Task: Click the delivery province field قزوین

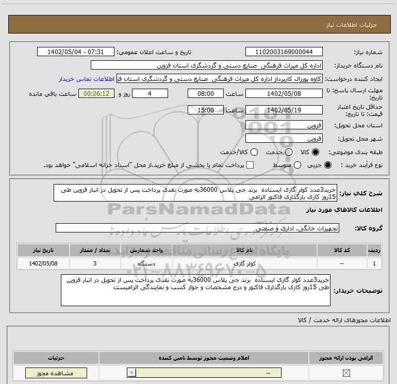Action: coord(284,125)
